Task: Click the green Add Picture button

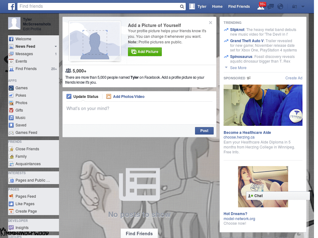Action: click(145, 52)
